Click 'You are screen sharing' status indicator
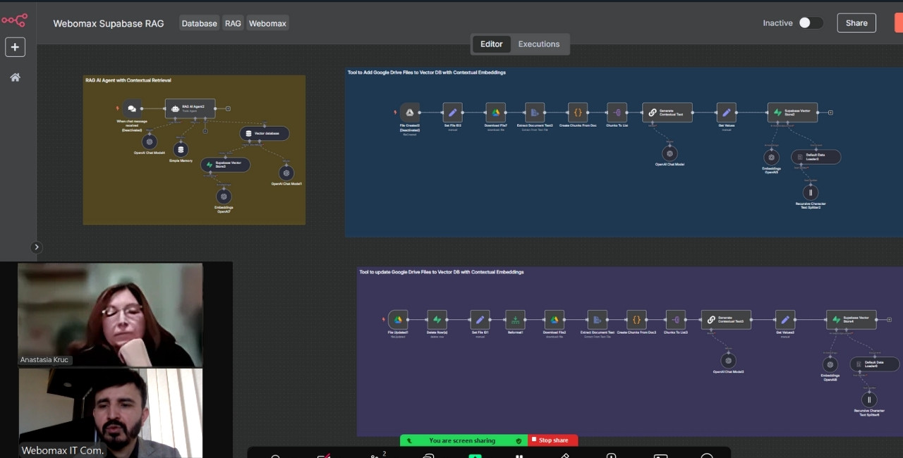 tap(463, 440)
